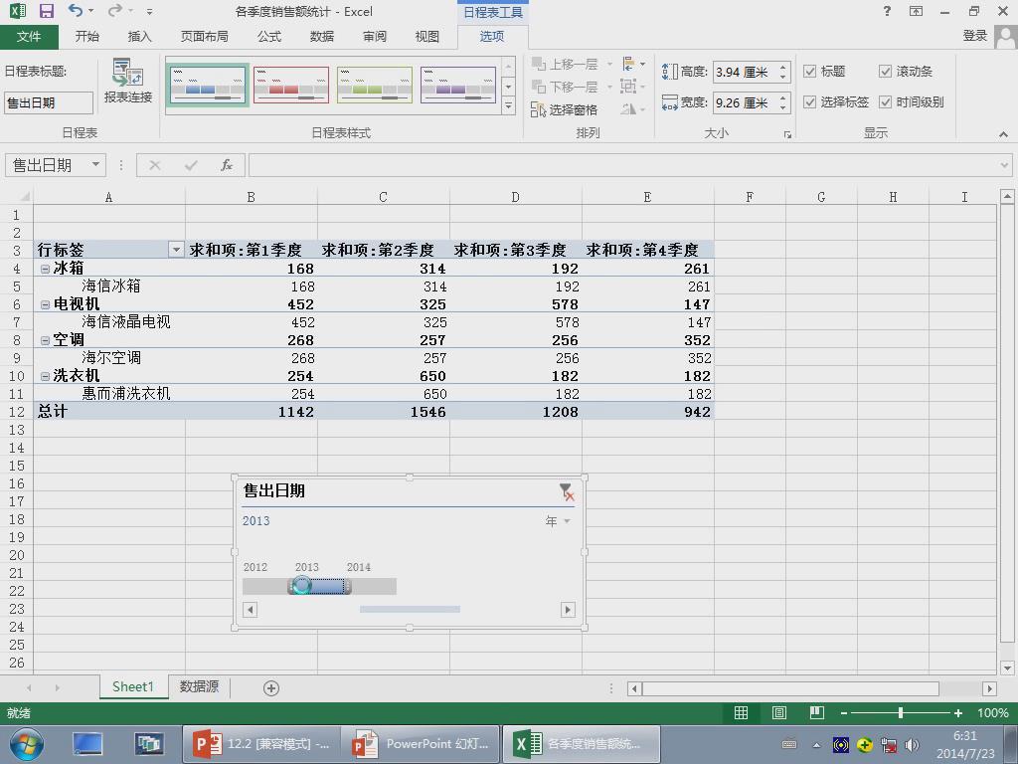
Task: Click the Excel application icon in the title bar
Action: tap(18, 11)
